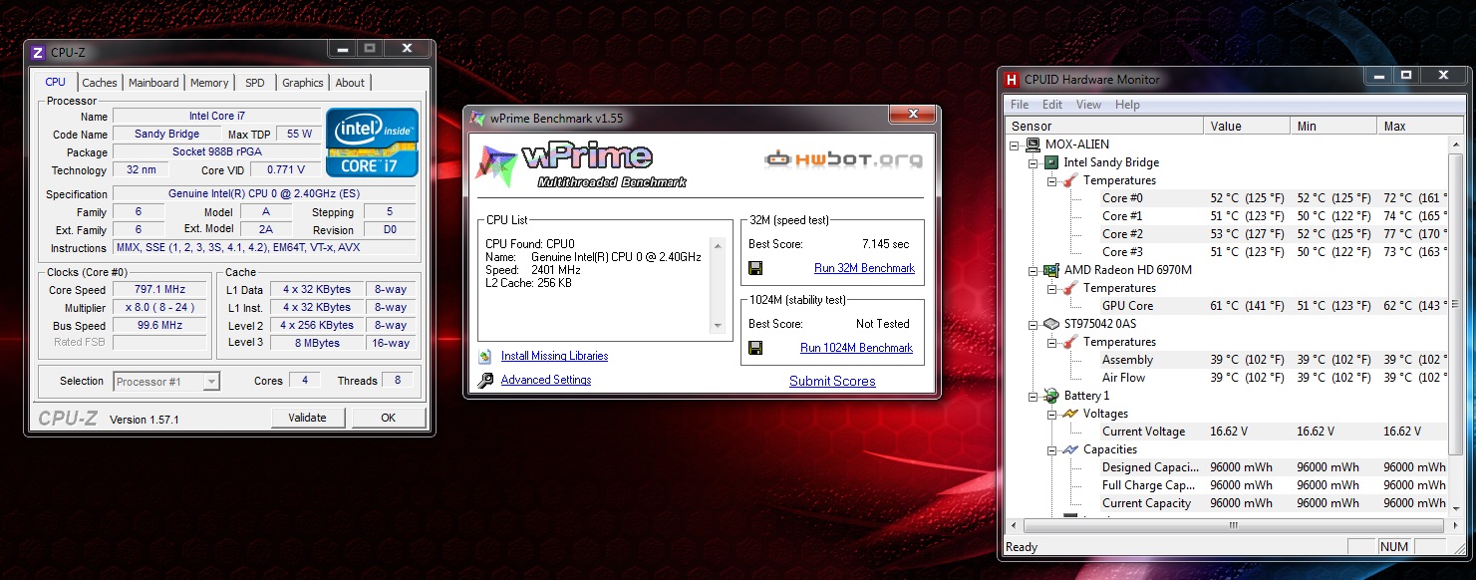Open the Edit menu in Hardware Monitor
Image resolution: width=1476 pixels, height=580 pixels.
pos(1052,105)
